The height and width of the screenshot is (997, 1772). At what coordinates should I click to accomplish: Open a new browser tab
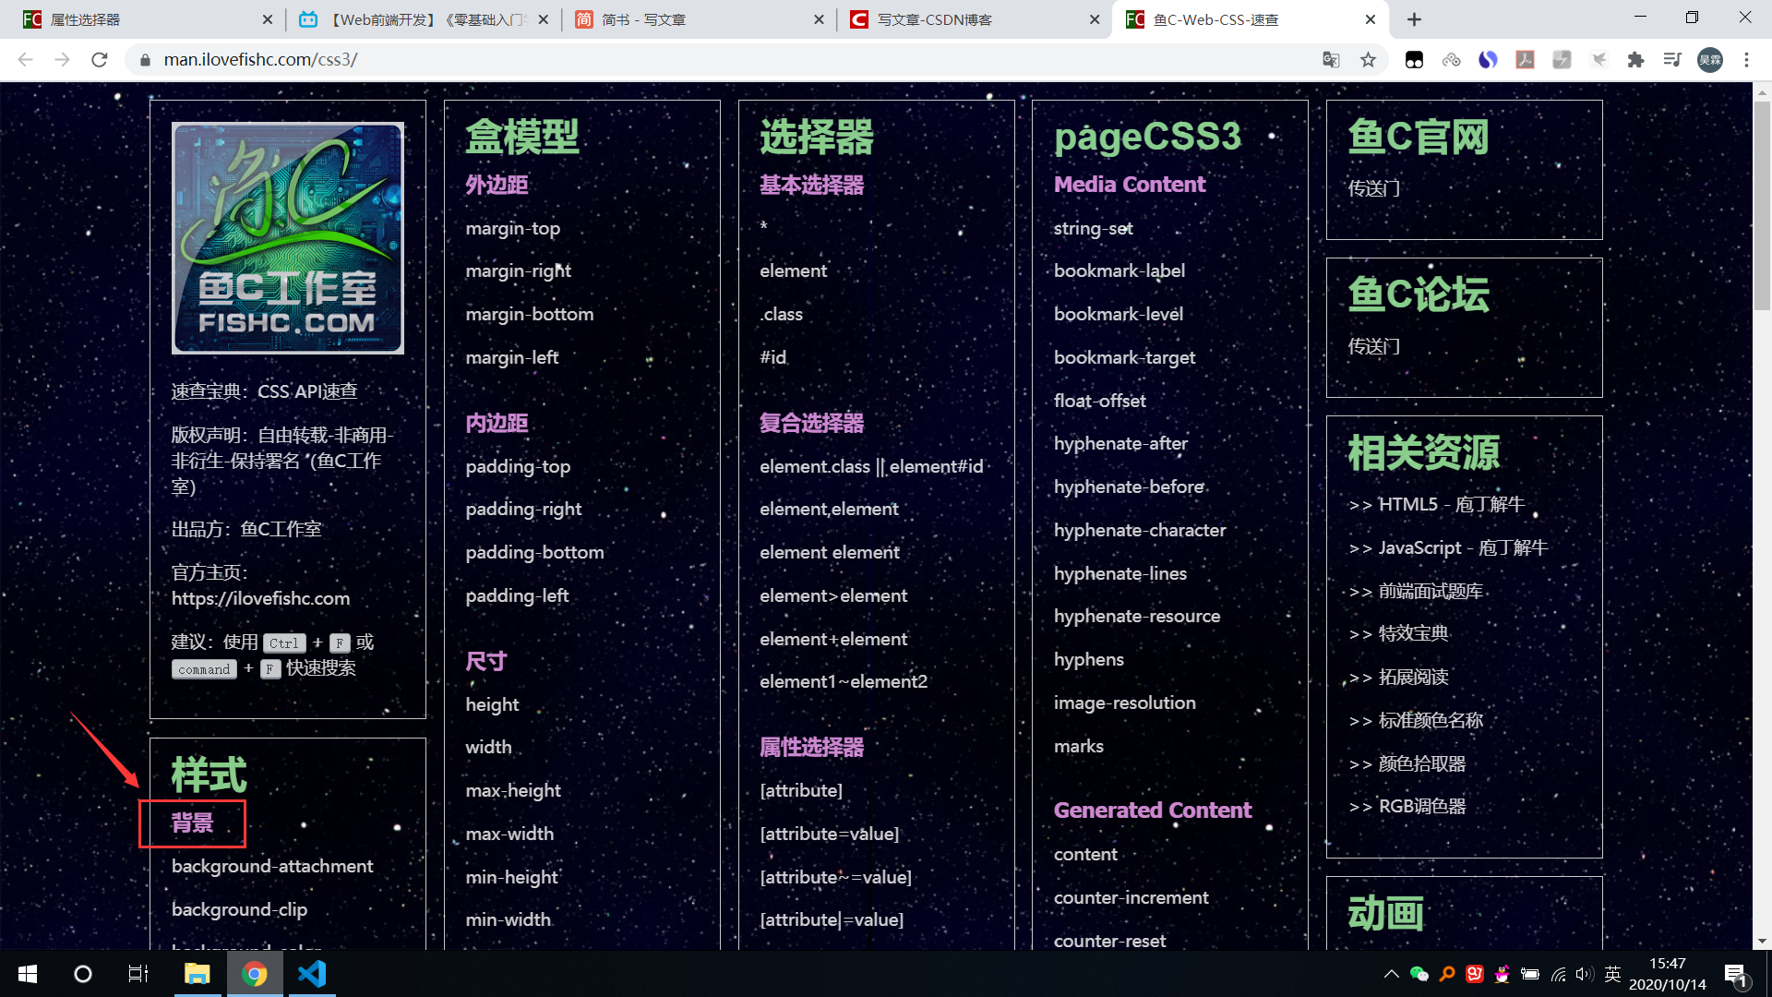point(1414,19)
